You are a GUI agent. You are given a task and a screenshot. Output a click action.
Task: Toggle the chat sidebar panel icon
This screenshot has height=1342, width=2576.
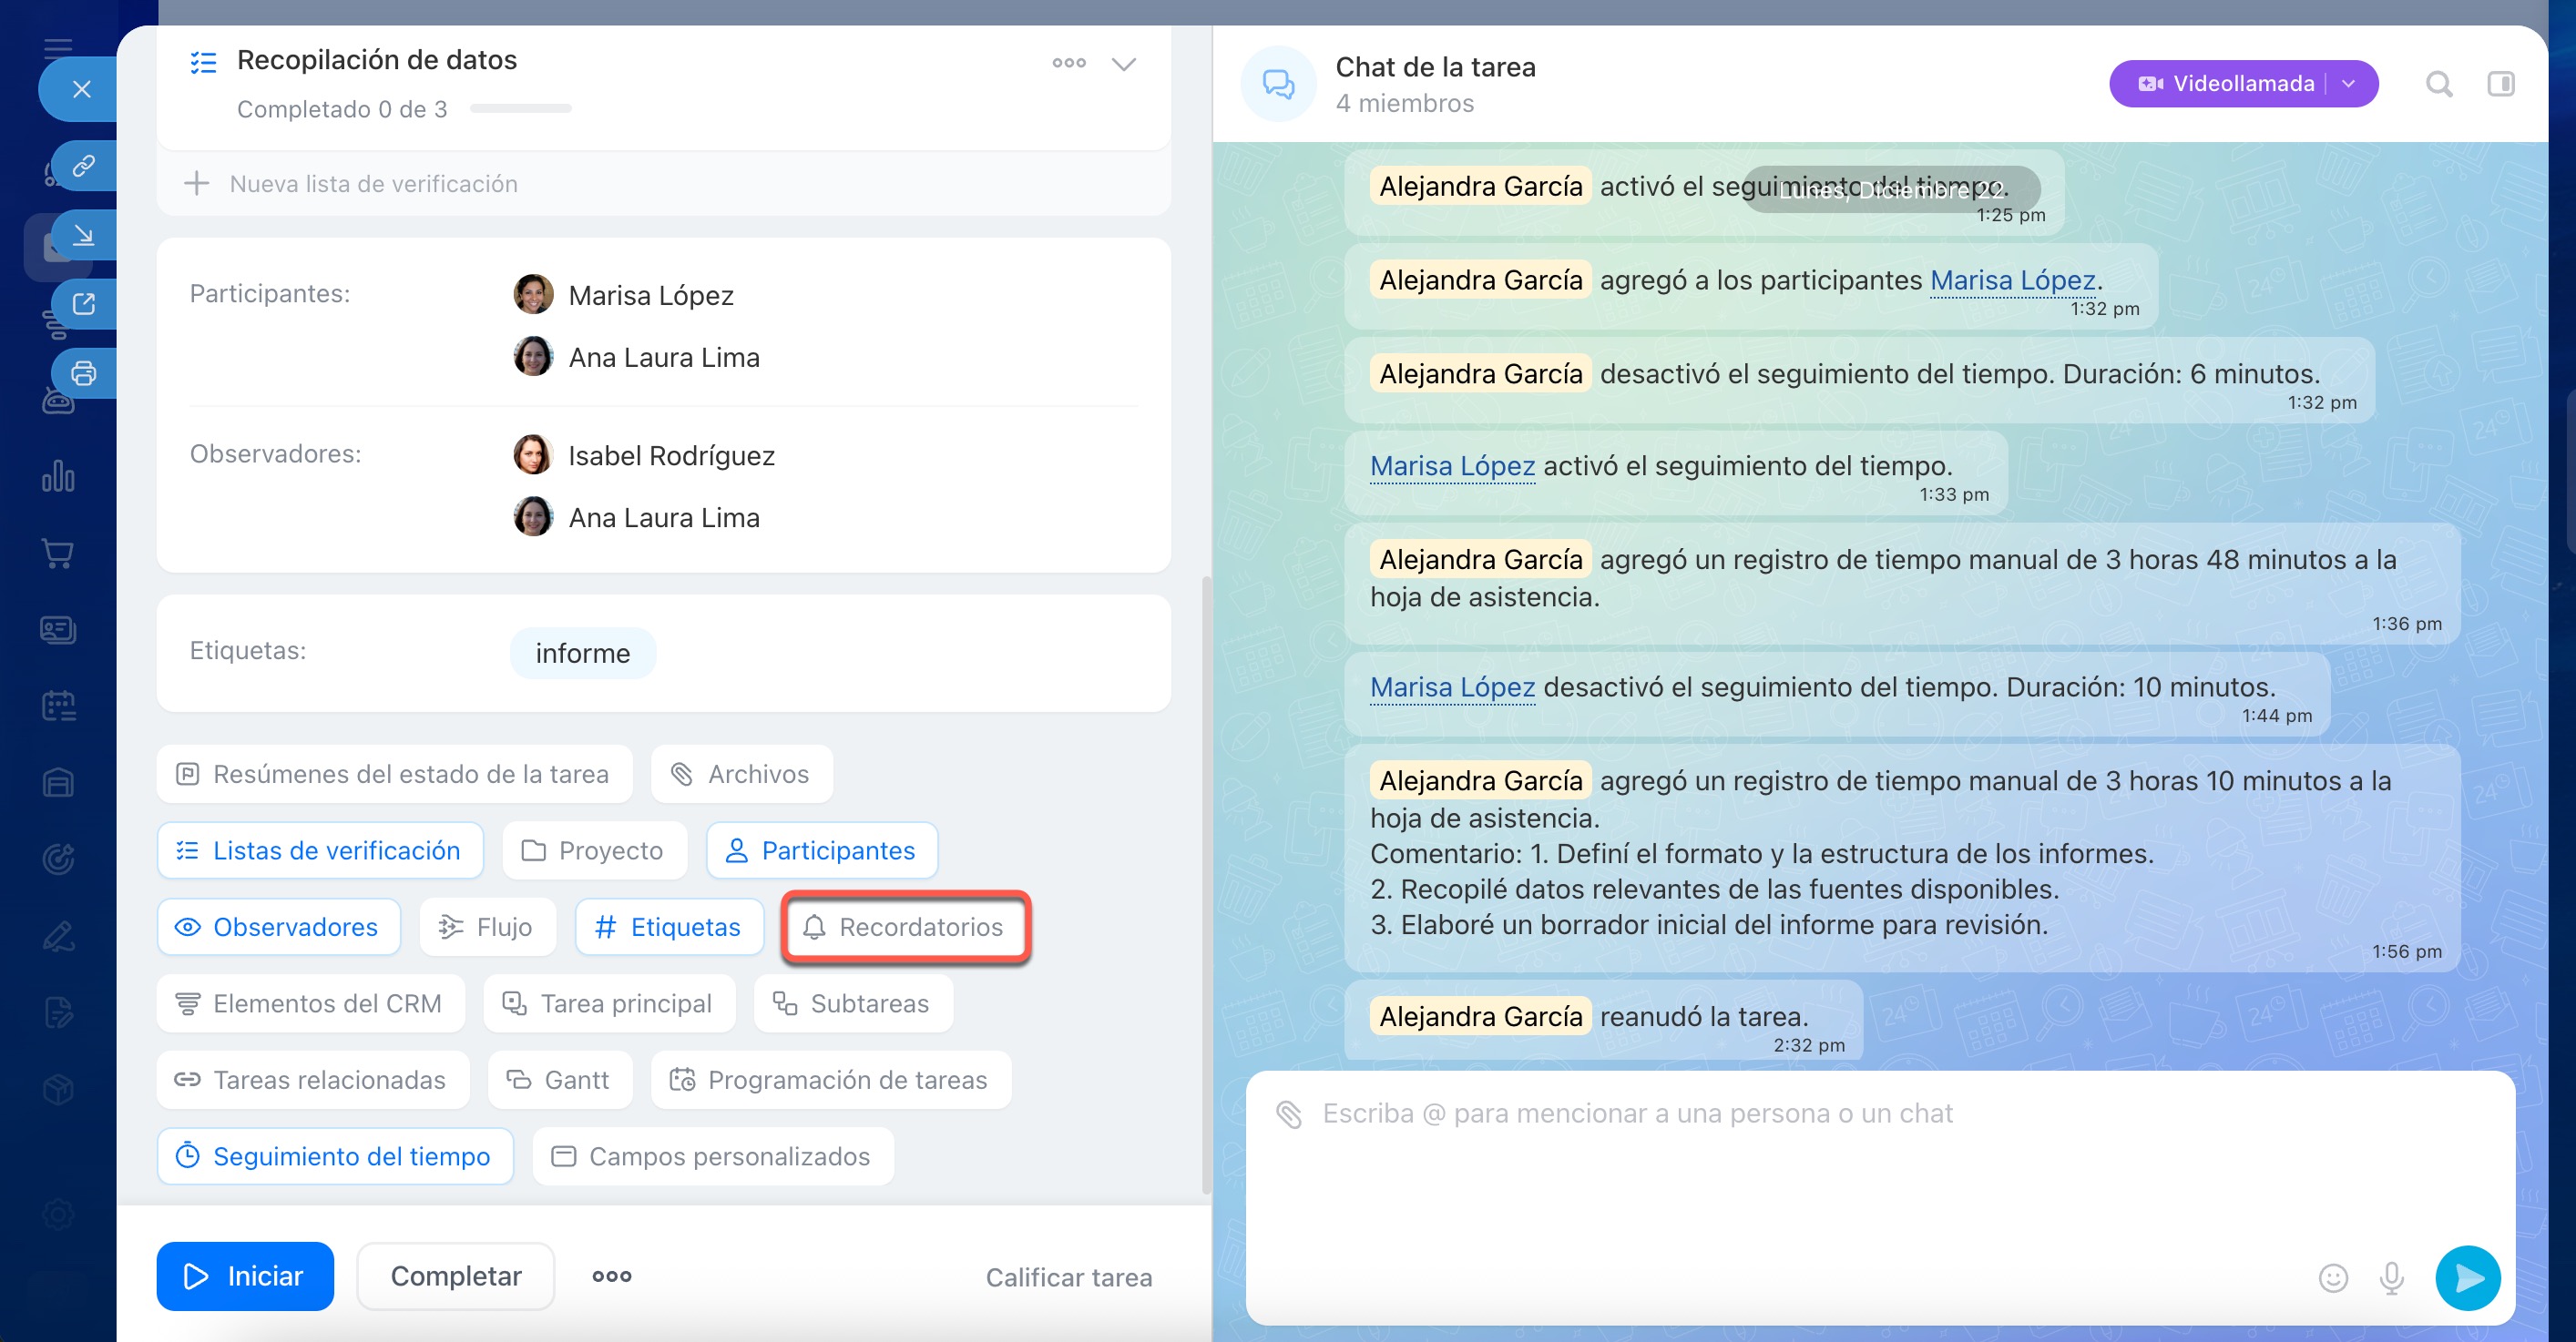2500,84
